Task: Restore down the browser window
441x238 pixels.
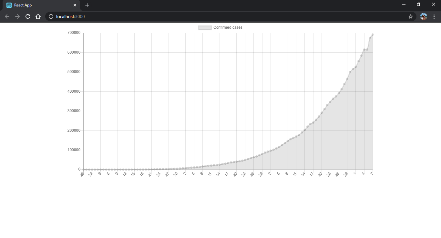Action: (x=419, y=4)
